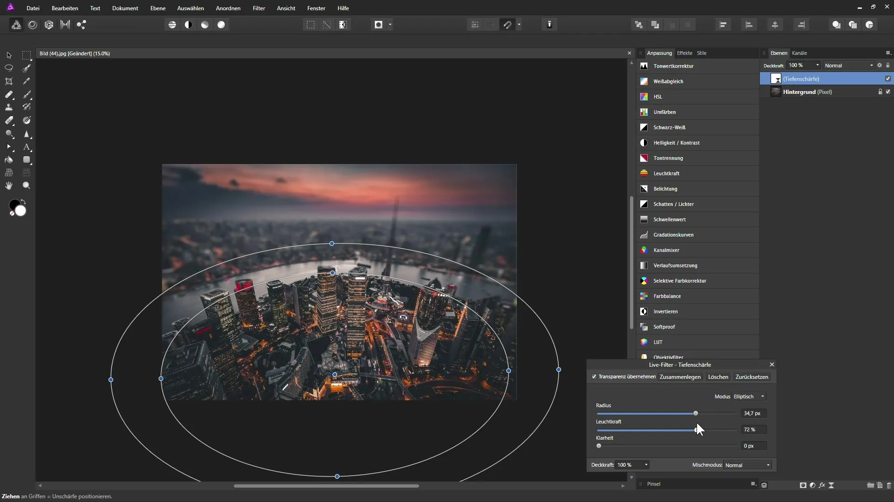The width and height of the screenshot is (894, 502).
Task: Apply Auto Levels from toolbar
Action: tap(172, 25)
